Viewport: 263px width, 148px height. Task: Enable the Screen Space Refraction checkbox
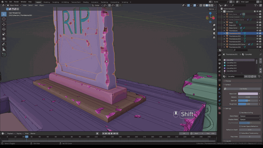click(240, 126)
